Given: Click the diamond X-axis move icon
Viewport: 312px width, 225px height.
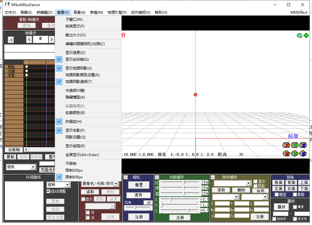Looking at the screenshot, I should coord(286,154).
